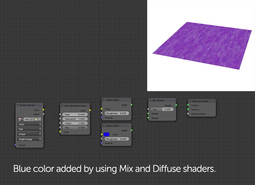Open the Flat projection dropdown
The image size is (255, 185).
point(29,129)
